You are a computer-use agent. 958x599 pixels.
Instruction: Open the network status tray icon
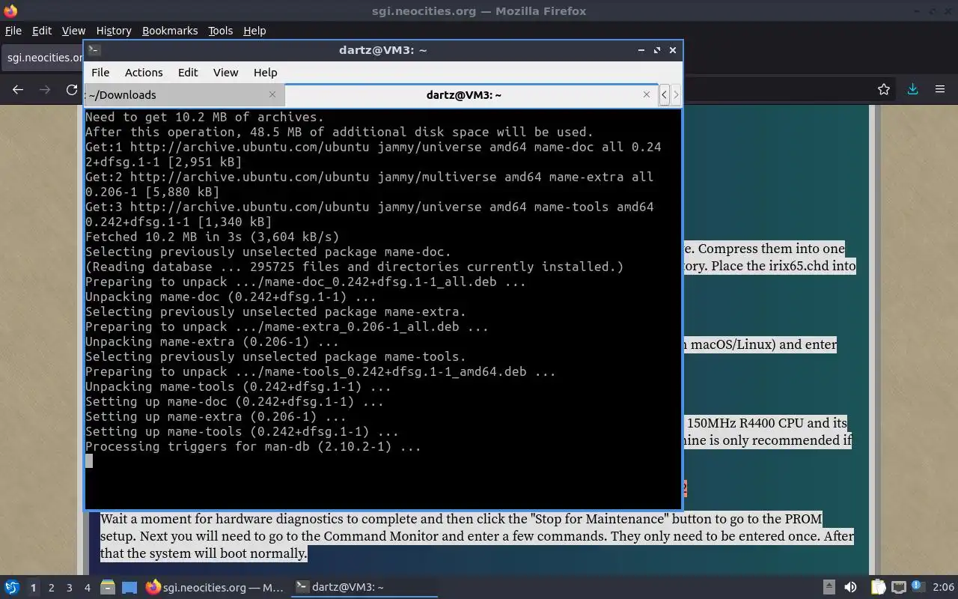click(899, 588)
